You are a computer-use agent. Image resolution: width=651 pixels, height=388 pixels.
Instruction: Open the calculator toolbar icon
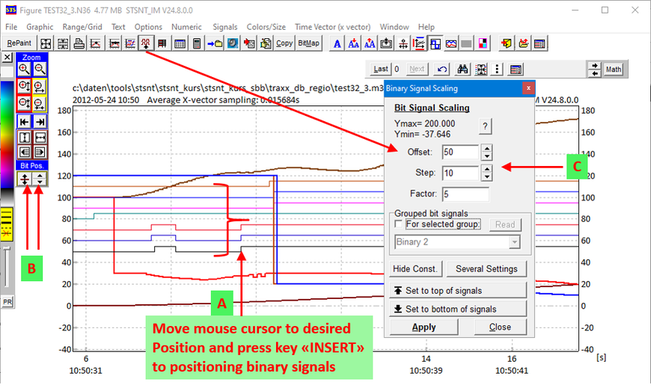pyautogui.click(x=197, y=43)
